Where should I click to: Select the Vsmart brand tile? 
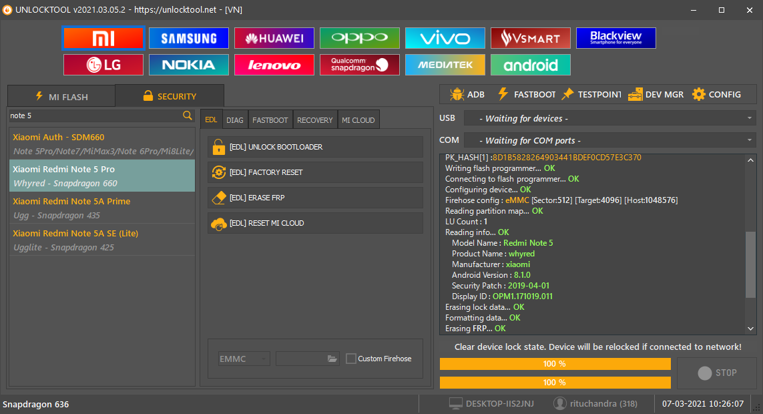point(531,38)
